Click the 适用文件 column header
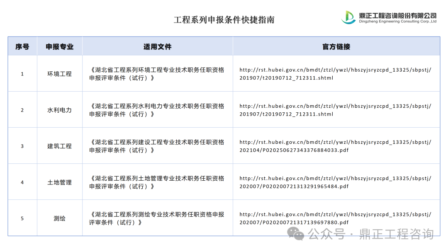The height and width of the screenshot is (252, 448). coord(157,46)
